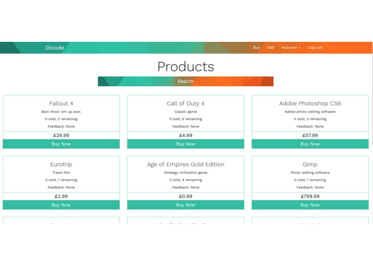This screenshot has height=265, width=373.
Task: Click the £799.99 price
Action: [310, 196]
